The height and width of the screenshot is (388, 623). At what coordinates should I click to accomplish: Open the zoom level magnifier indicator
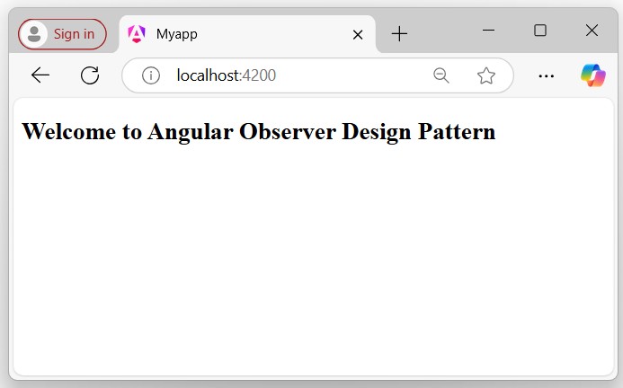click(x=441, y=75)
